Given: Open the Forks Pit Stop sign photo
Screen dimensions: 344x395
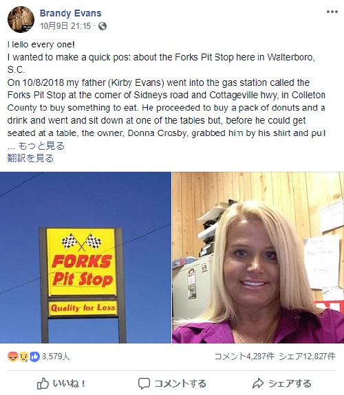Looking at the screenshot, I should 85,258.
